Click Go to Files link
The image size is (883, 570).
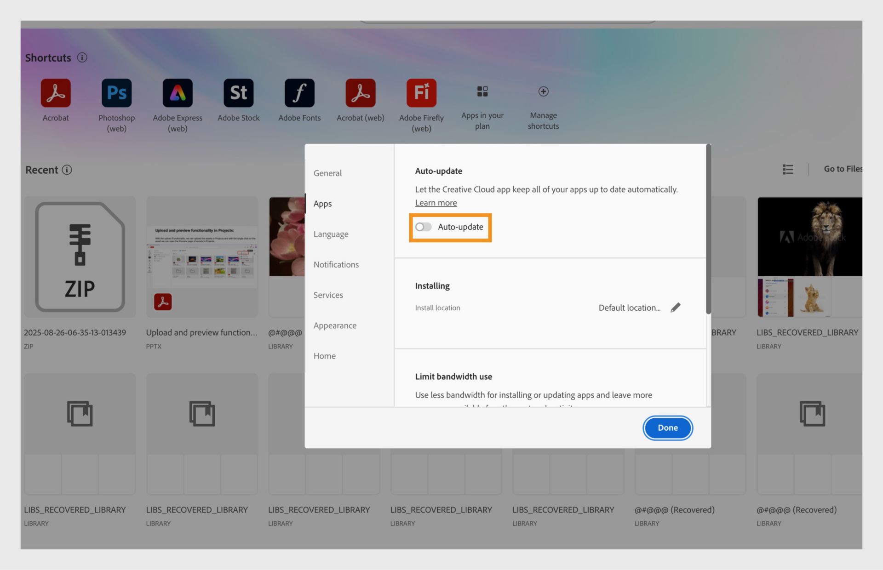point(843,169)
